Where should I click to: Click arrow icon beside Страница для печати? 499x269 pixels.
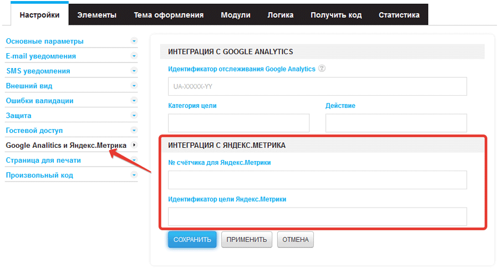click(134, 160)
